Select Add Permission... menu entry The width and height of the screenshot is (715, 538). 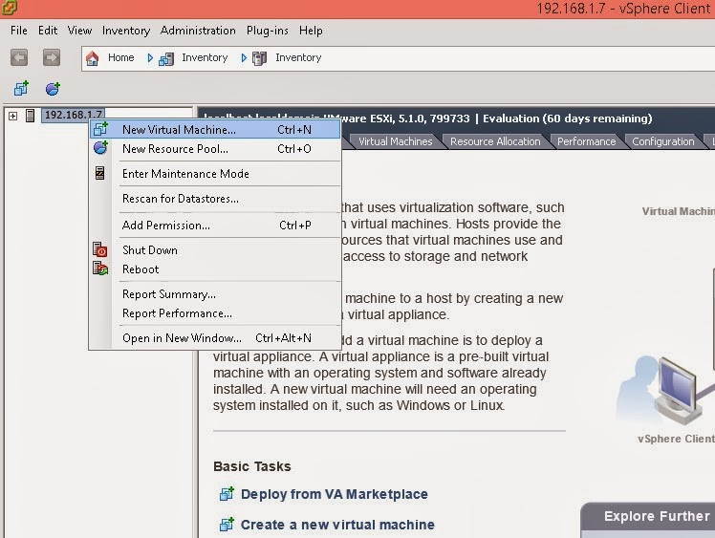(215, 226)
